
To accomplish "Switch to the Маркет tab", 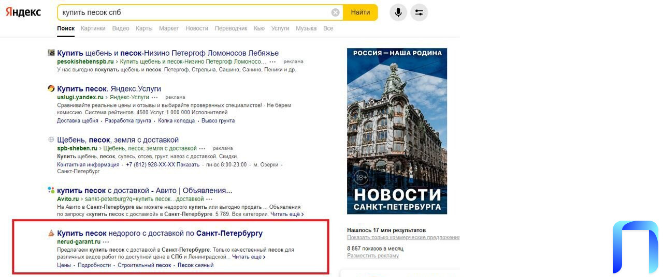I will click(x=169, y=28).
